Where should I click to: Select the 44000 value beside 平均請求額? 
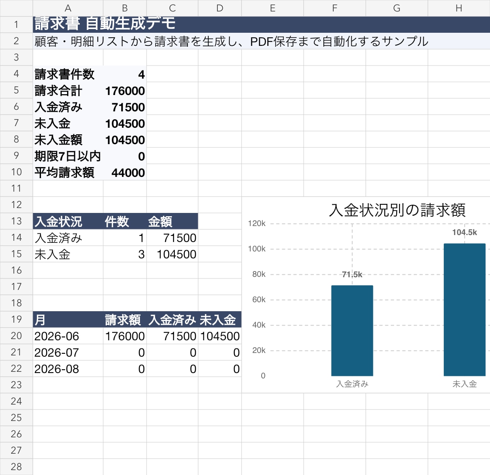tap(125, 172)
